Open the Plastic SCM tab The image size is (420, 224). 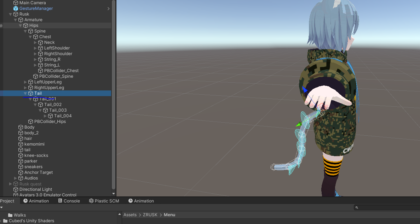pos(104,201)
